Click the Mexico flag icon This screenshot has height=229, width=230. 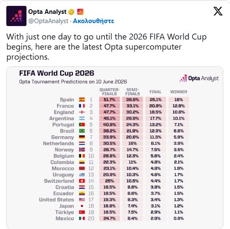point(82,218)
